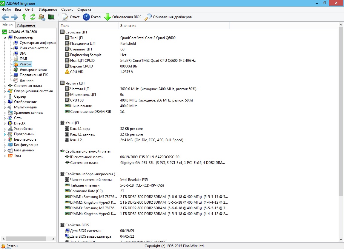Image resolution: width=344 pixels, height=249 pixels.
Task: Expand the Мультимедиа tree node
Action: pos(5,107)
